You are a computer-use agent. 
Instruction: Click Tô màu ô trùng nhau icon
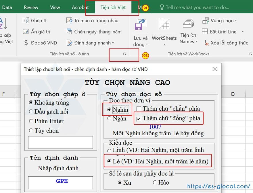click(x=69, y=20)
